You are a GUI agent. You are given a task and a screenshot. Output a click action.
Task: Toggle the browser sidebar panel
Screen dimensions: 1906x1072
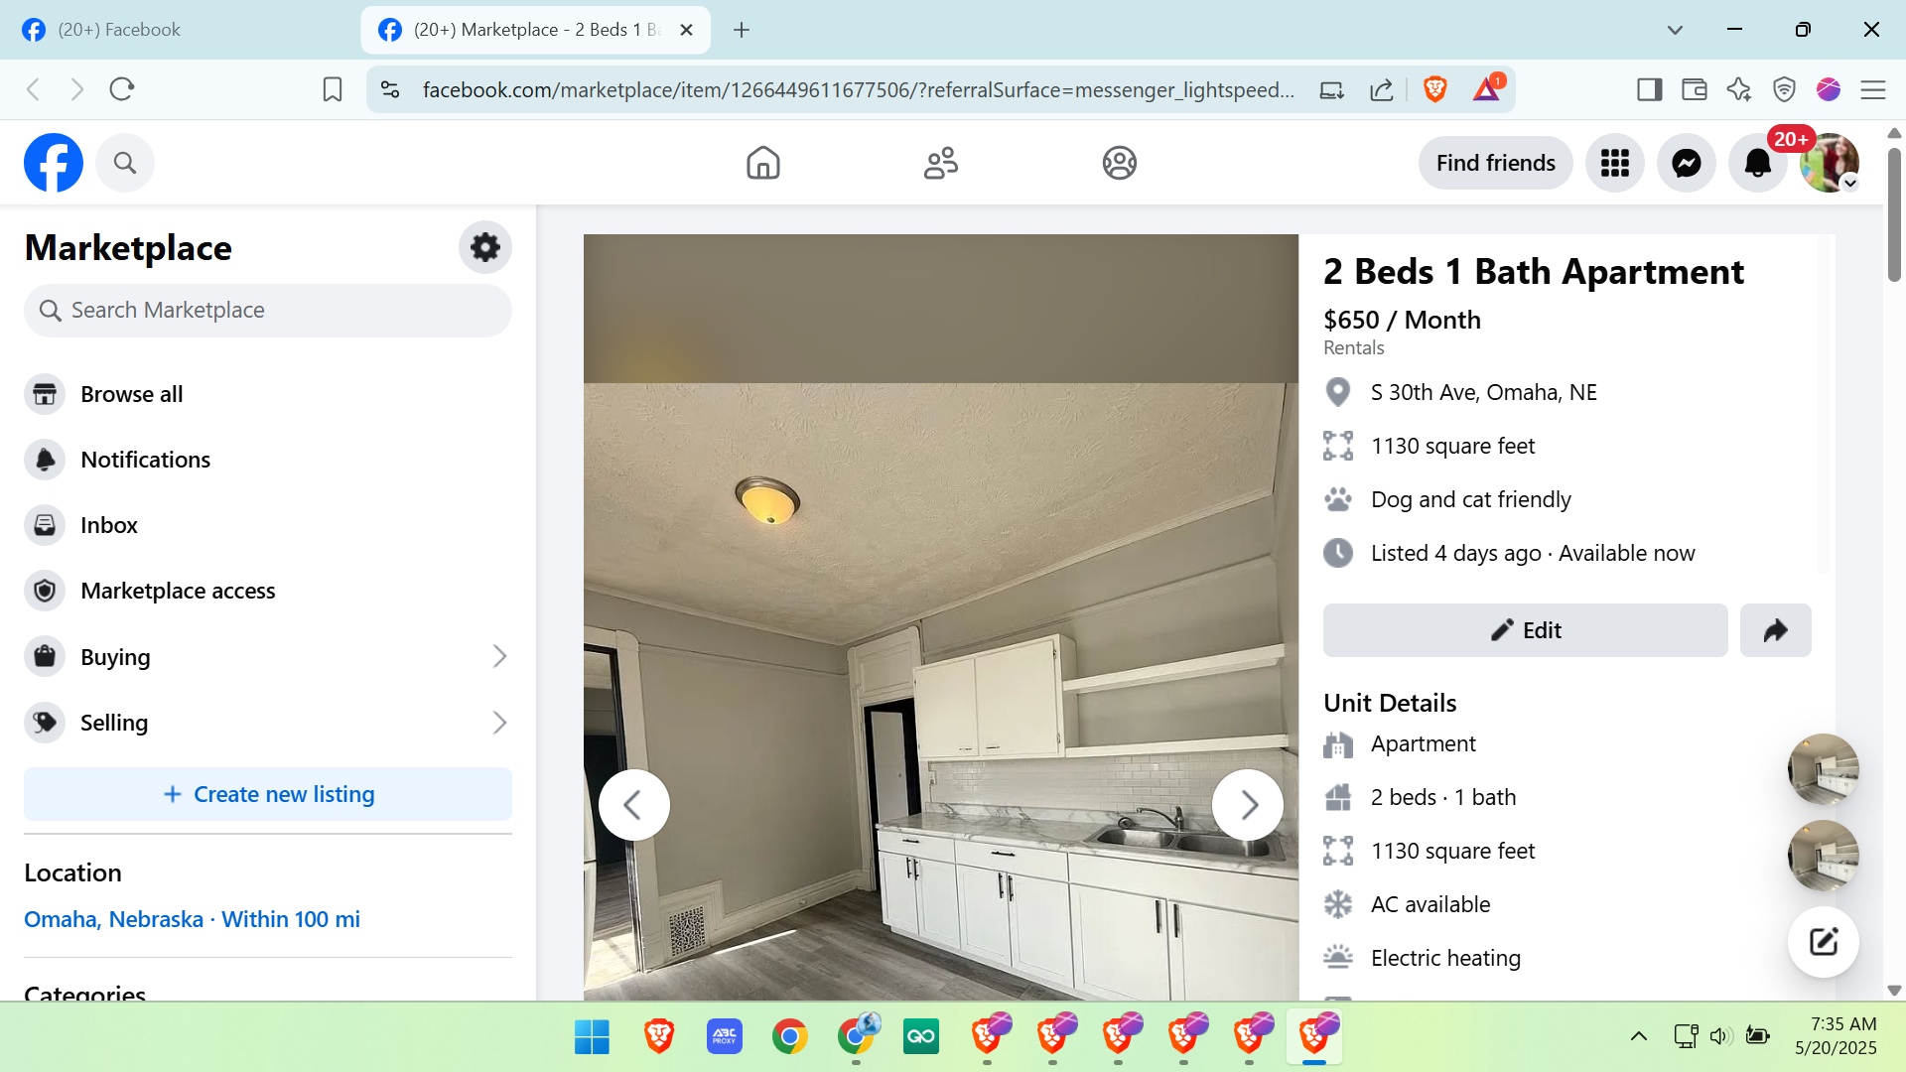pyautogui.click(x=1649, y=89)
